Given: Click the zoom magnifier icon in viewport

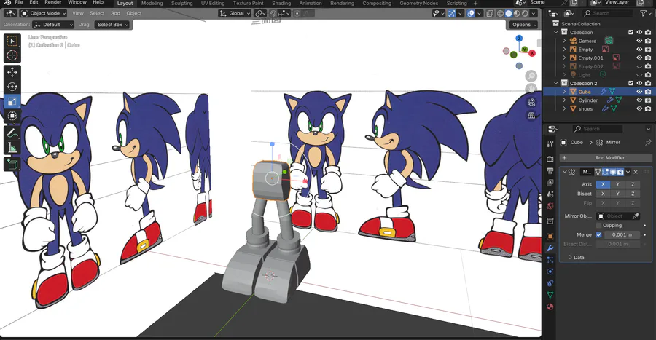Looking at the screenshot, I should (x=531, y=76).
